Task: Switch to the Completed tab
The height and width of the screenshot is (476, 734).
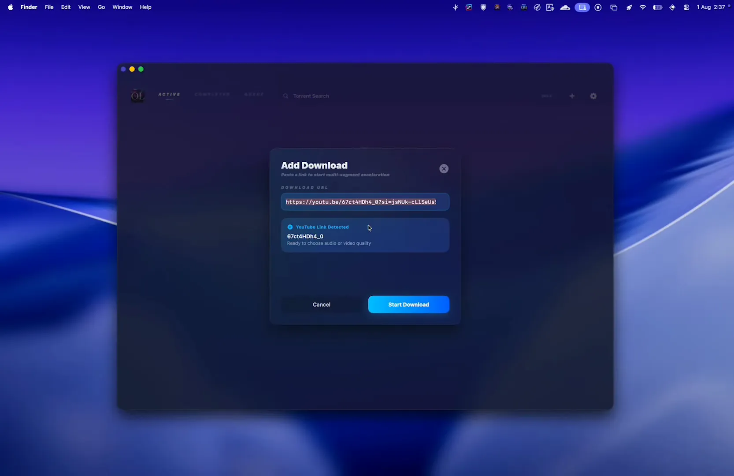Action: [x=212, y=94]
